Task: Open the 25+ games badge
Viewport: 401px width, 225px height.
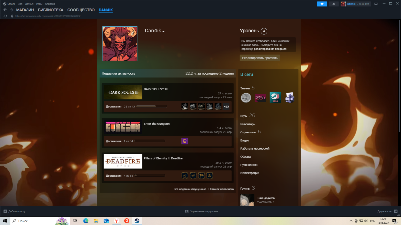Action: pos(261,98)
